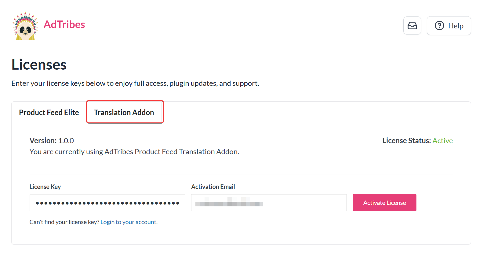The image size is (483, 254).
Task: Click the Activation Email label
Action: pyautogui.click(x=213, y=187)
